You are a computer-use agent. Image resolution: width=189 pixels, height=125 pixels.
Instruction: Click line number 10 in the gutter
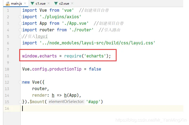coord(7,69)
